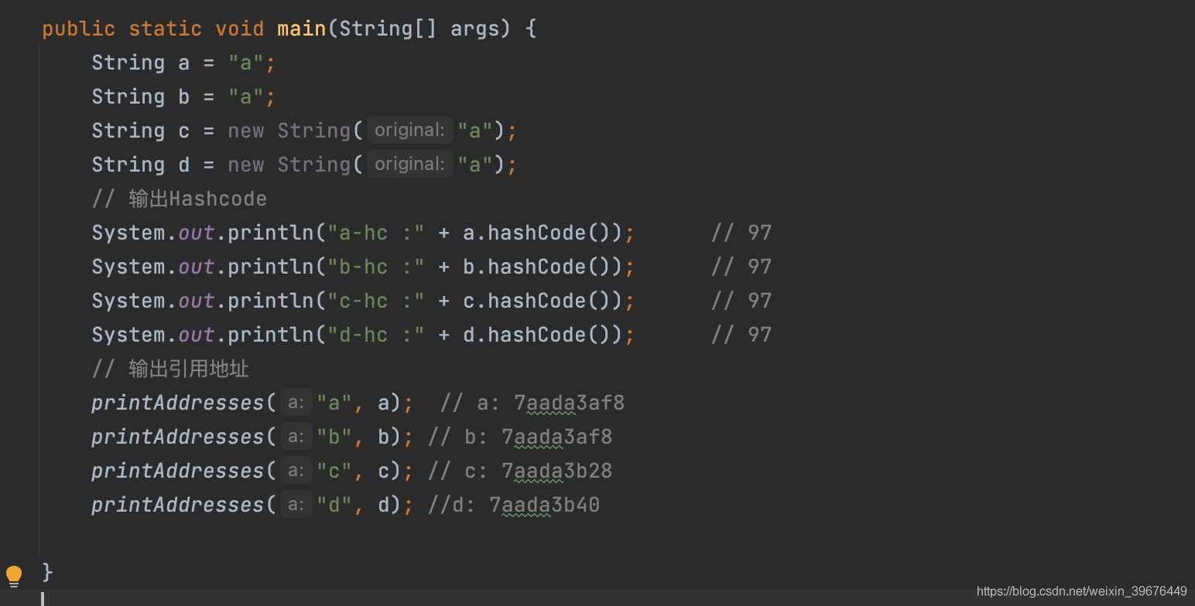Click the main method name
Screen dimensions: 1195x606
[x=302, y=29]
